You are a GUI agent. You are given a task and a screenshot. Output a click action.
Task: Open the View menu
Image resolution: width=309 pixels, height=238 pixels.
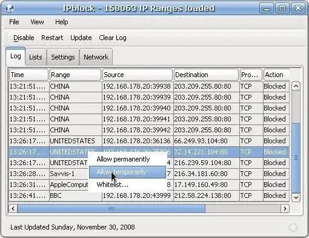click(x=37, y=22)
